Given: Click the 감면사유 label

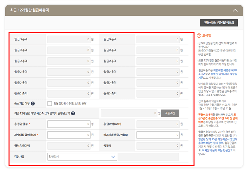Looking at the screenshot, I should 19,157.
